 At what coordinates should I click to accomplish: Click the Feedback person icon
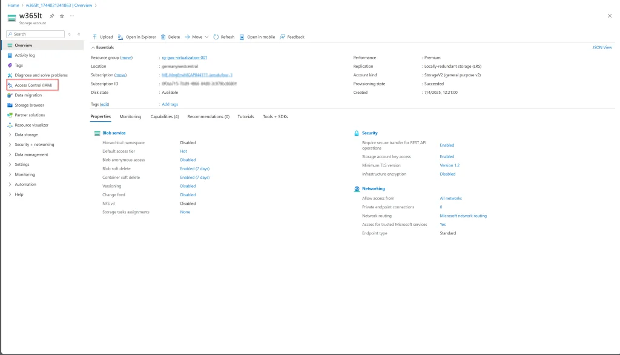click(x=282, y=37)
